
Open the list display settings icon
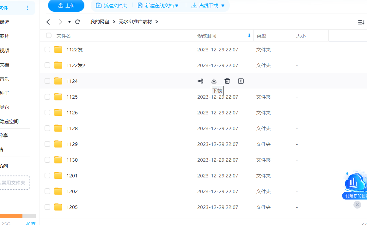[x=361, y=22]
